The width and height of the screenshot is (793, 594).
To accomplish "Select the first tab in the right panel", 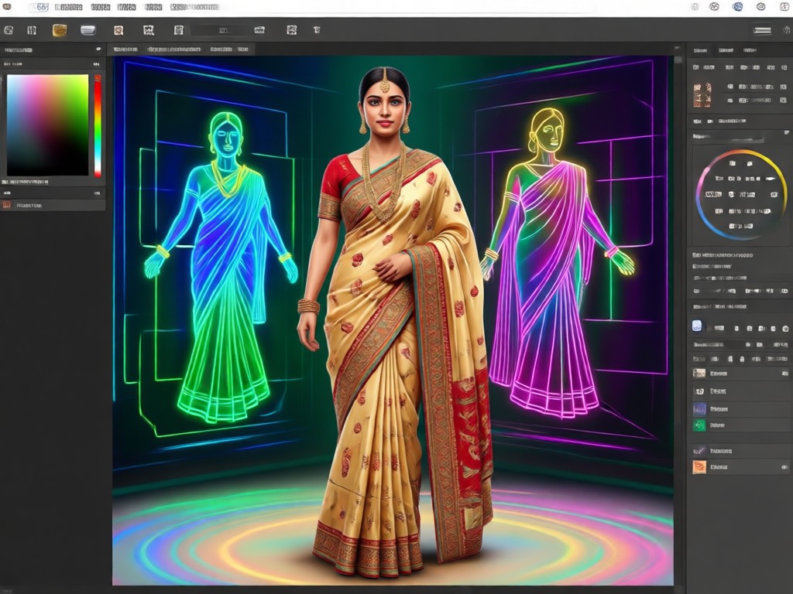I will pyautogui.click(x=700, y=50).
